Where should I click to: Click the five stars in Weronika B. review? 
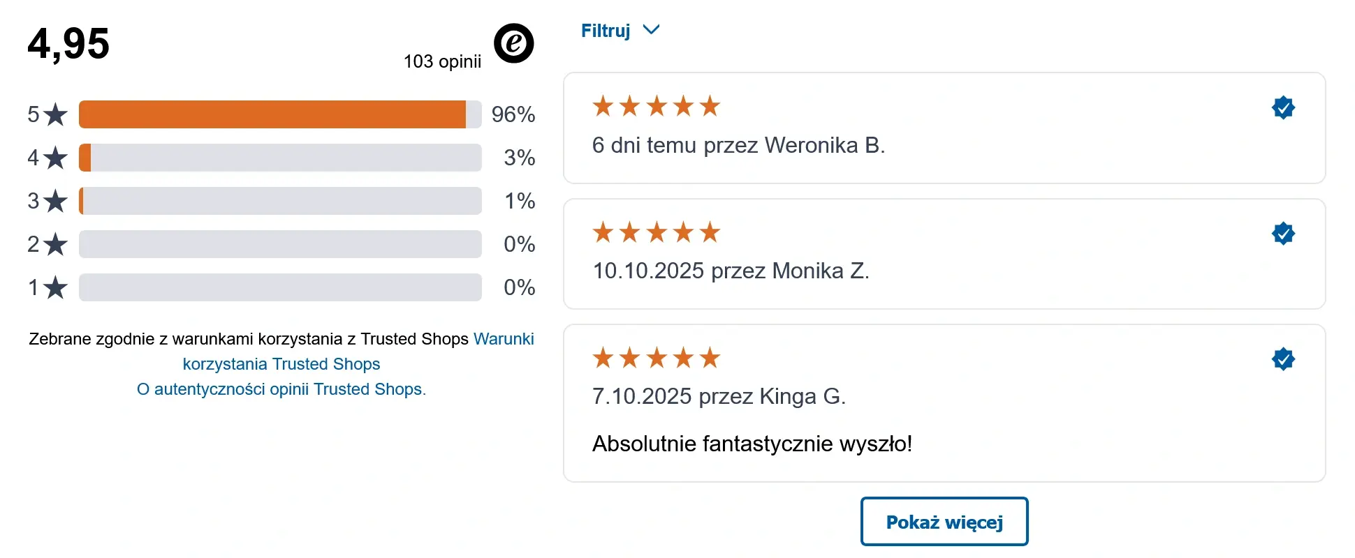tap(656, 106)
